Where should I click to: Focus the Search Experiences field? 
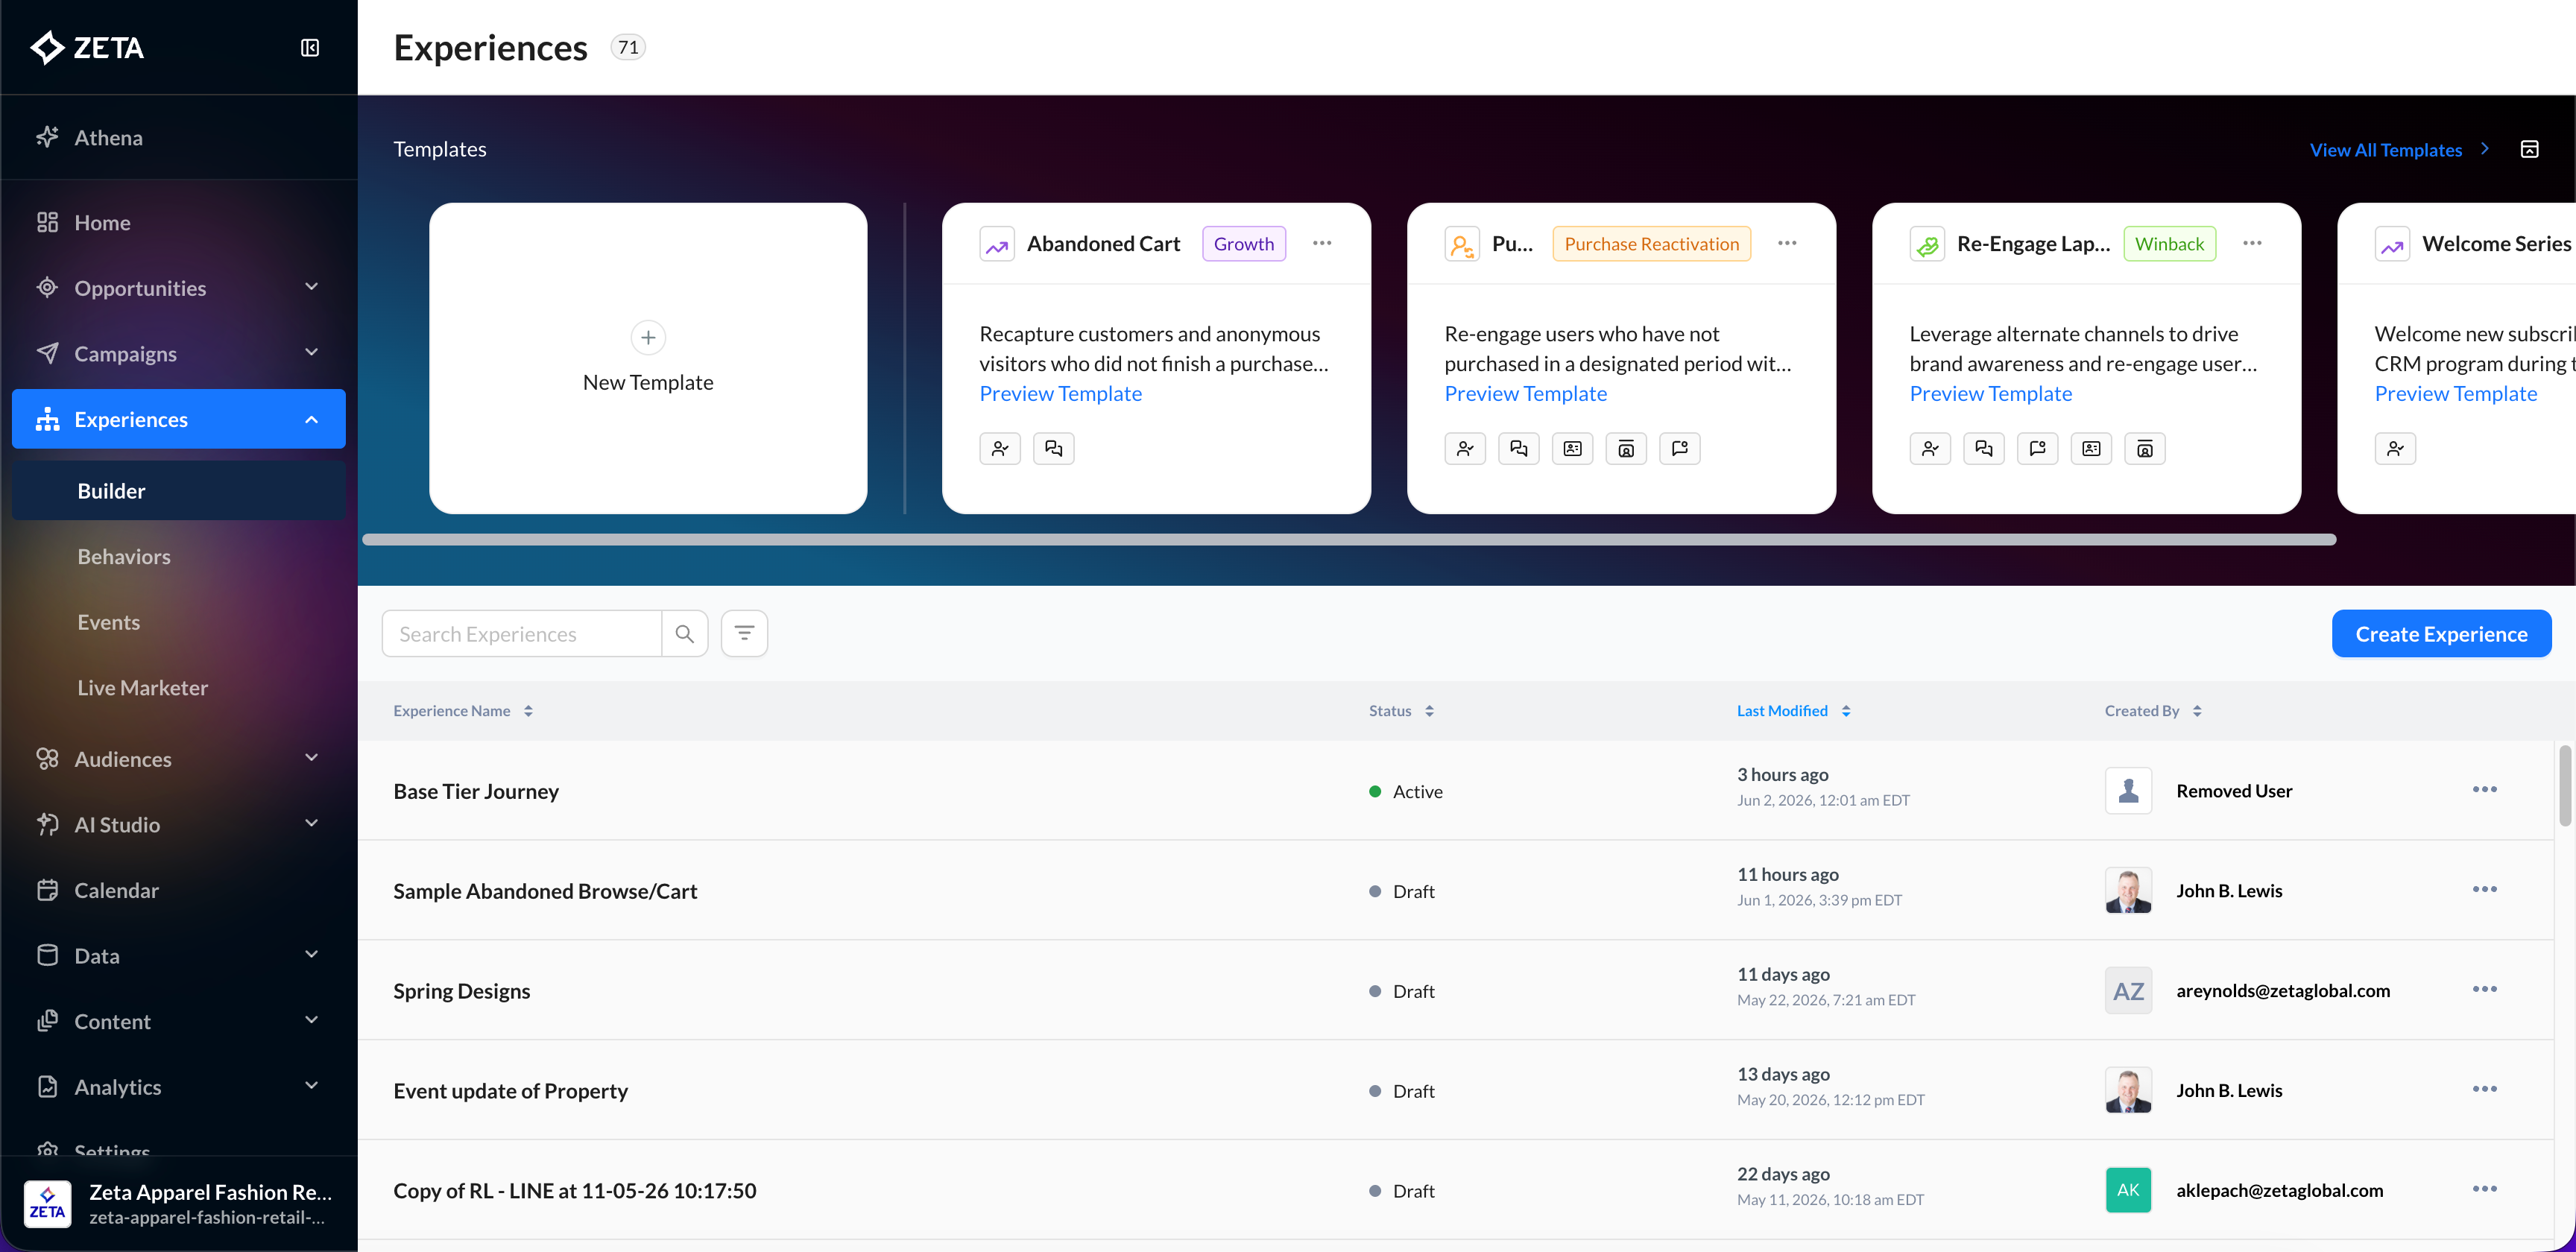point(521,633)
